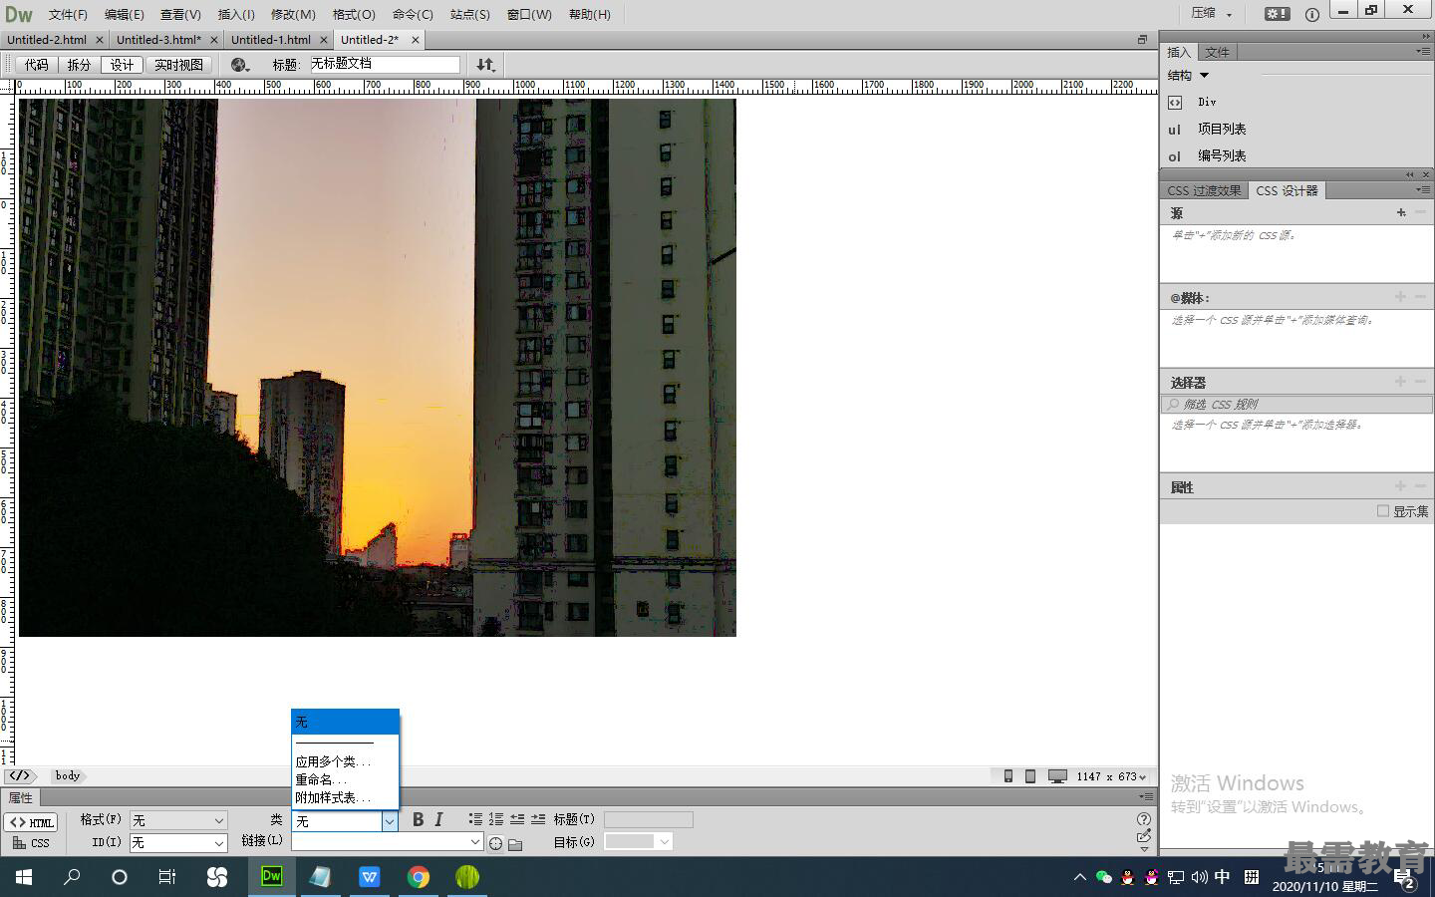The image size is (1435, 897).
Task: Click the Point to File target icon
Action: coord(495,843)
